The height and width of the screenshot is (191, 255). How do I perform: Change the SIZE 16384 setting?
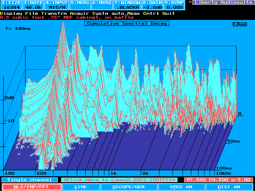pyautogui.click(x=11, y=5)
